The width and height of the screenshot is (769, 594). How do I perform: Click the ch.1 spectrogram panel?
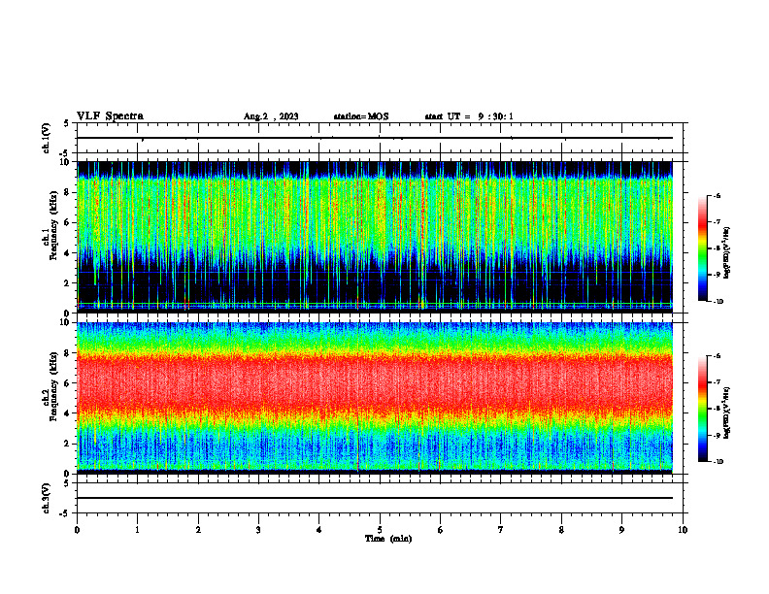[x=375, y=237]
